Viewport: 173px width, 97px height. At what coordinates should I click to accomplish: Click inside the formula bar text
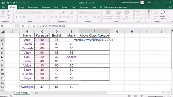[x=52, y=26]
